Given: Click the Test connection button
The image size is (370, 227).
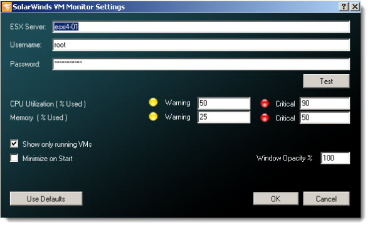Looking at the screenshot, I should tap(326, 81).
